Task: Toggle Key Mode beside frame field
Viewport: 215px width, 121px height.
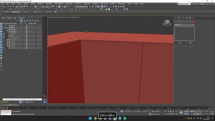Action: (x=165, y=114)
